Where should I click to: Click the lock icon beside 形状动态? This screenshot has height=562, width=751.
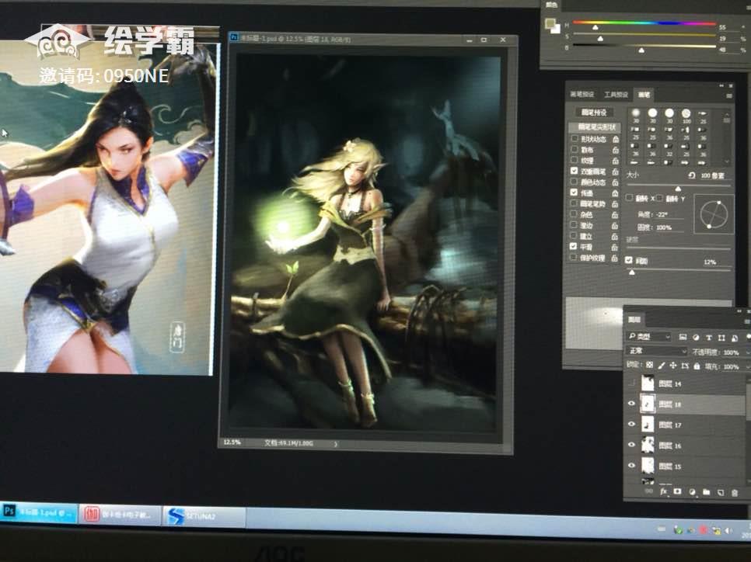click(x=616, y=139)
